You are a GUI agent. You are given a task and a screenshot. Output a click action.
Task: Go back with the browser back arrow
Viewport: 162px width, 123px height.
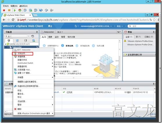pyautogui.click(x=4, y=20)
